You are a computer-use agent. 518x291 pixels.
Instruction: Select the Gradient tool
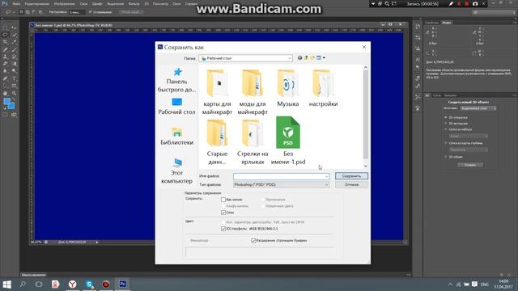point(14,64)
